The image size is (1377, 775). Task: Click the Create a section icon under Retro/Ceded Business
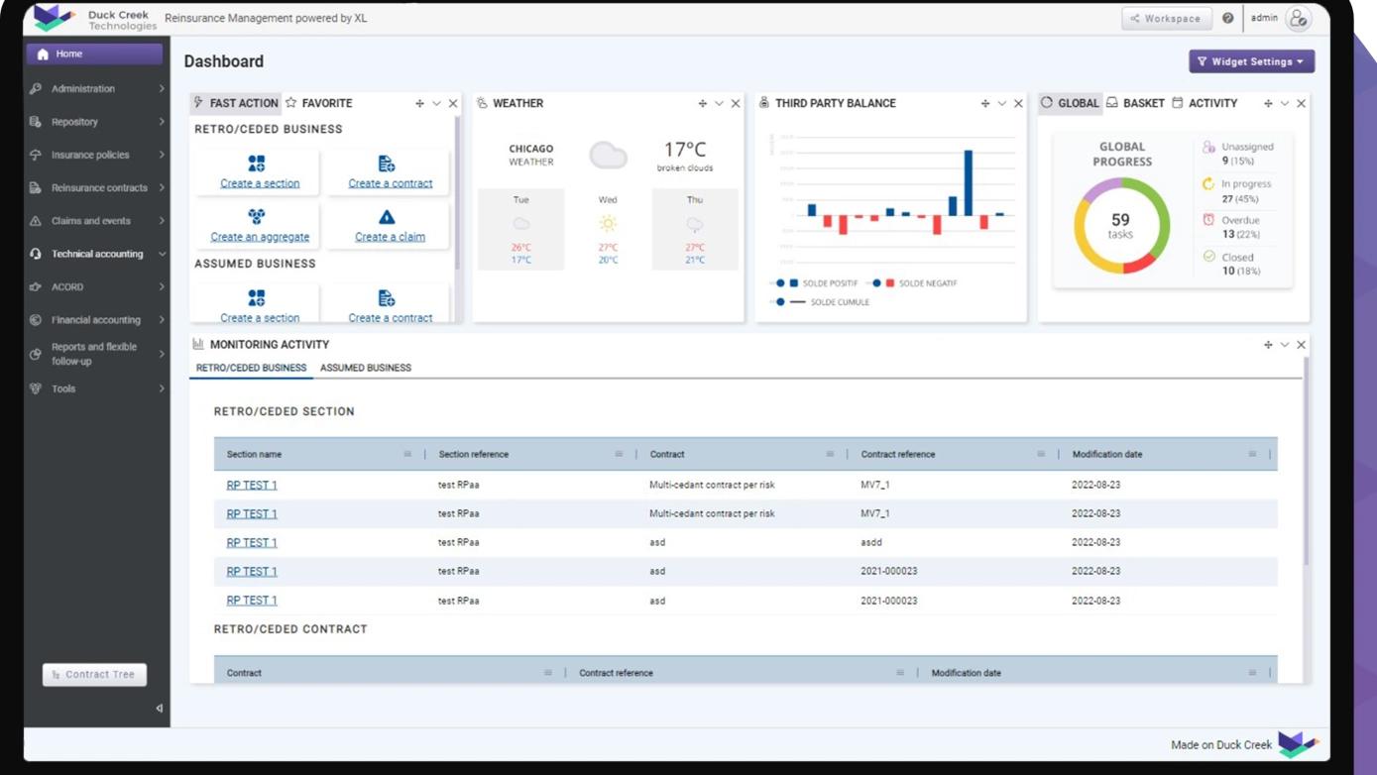click(257, 164)
